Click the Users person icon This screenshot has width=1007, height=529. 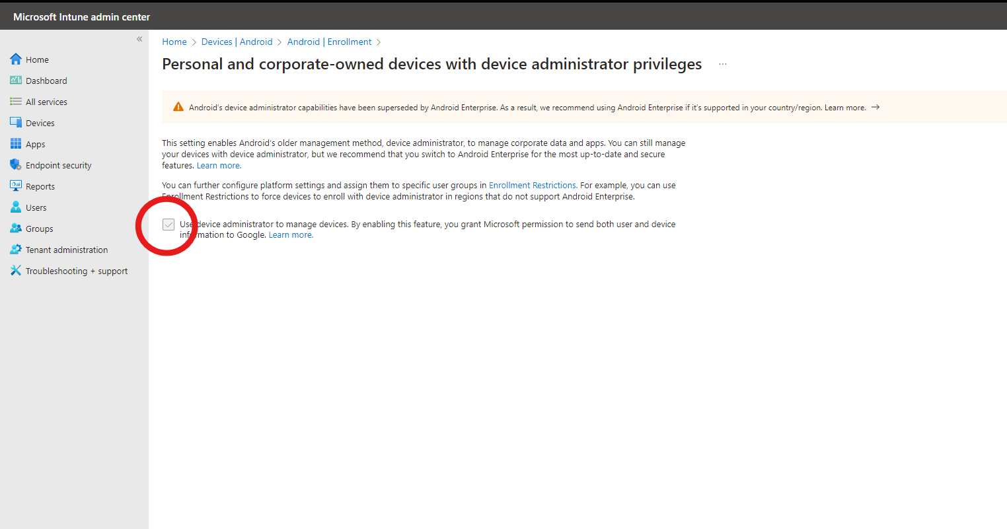16,207
